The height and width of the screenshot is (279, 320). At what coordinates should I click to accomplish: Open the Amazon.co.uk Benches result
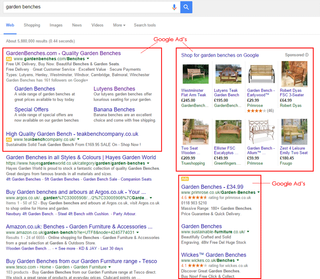(79, 227)
